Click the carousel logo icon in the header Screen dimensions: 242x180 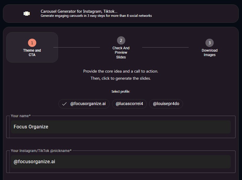[26, 13]
